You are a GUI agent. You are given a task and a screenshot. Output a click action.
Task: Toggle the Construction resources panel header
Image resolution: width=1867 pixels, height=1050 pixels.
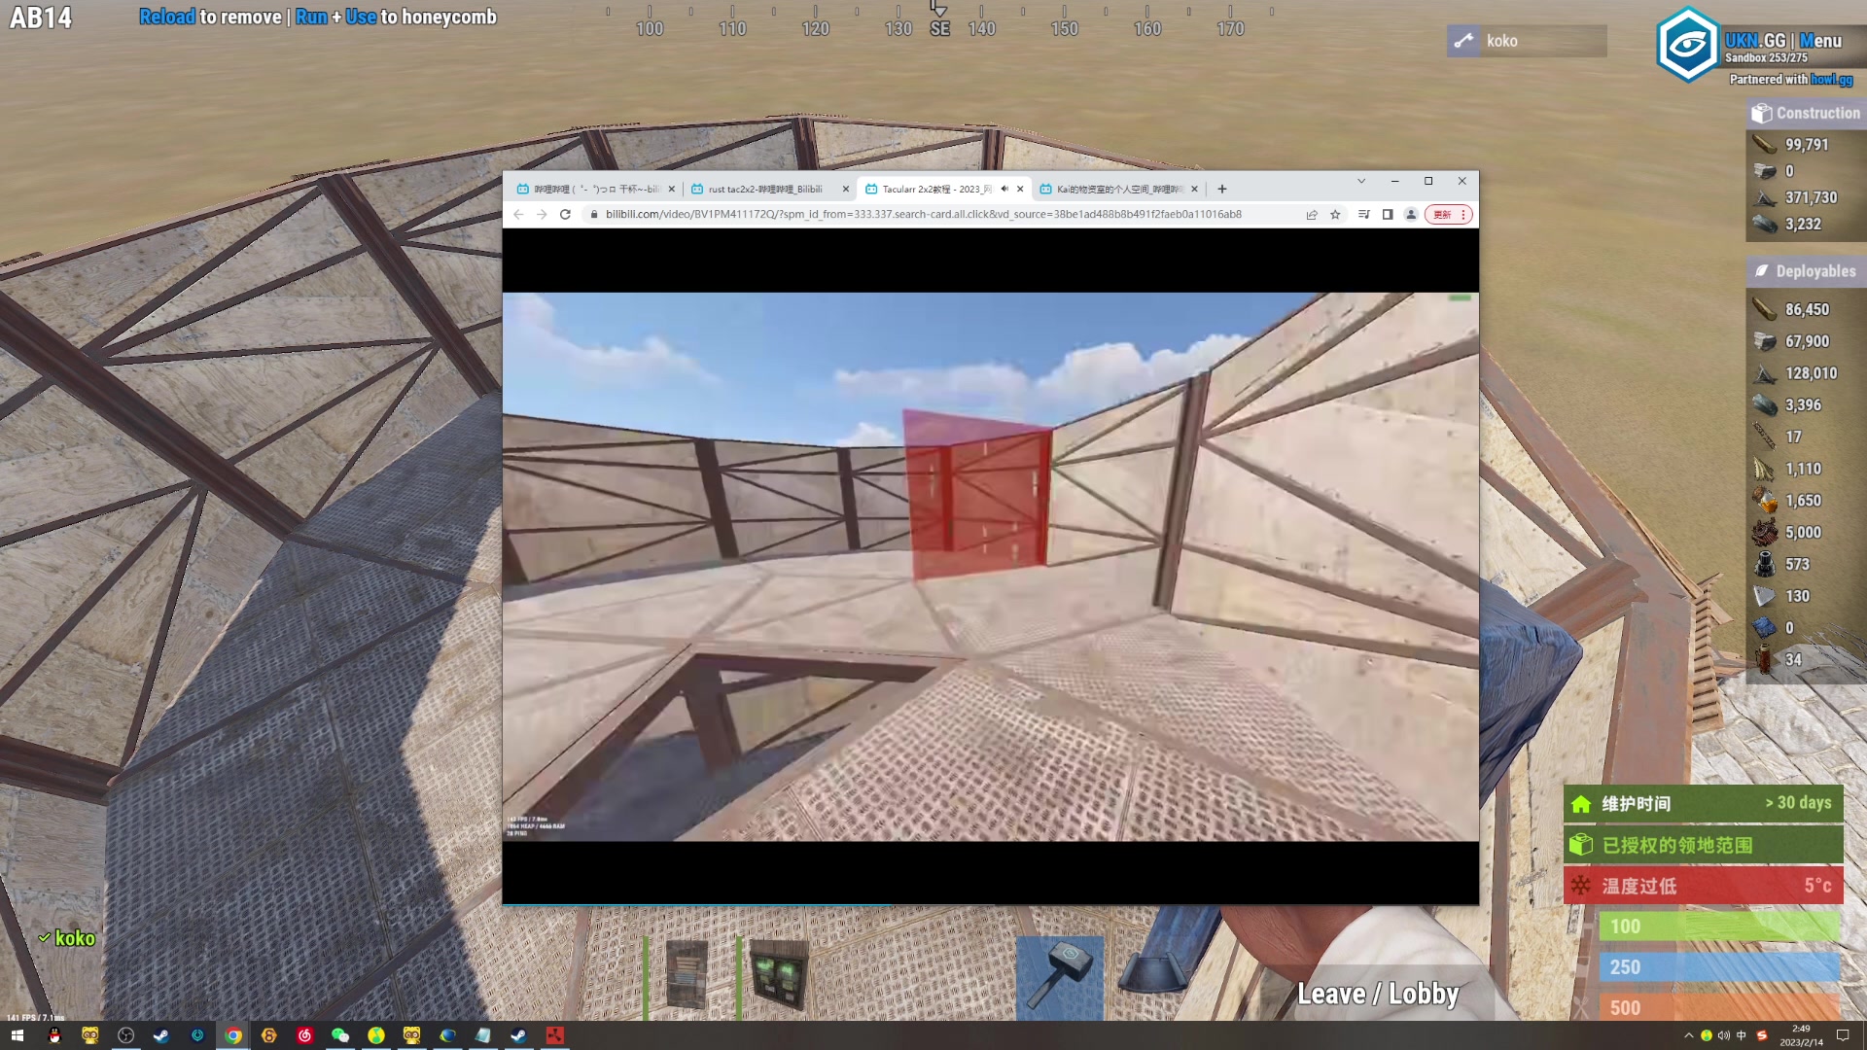[1805, 113]
